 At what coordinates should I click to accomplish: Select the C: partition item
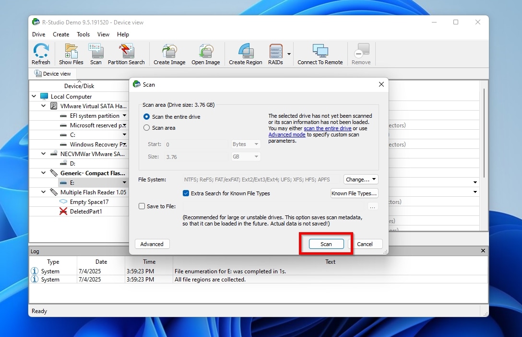pos(72,135)
